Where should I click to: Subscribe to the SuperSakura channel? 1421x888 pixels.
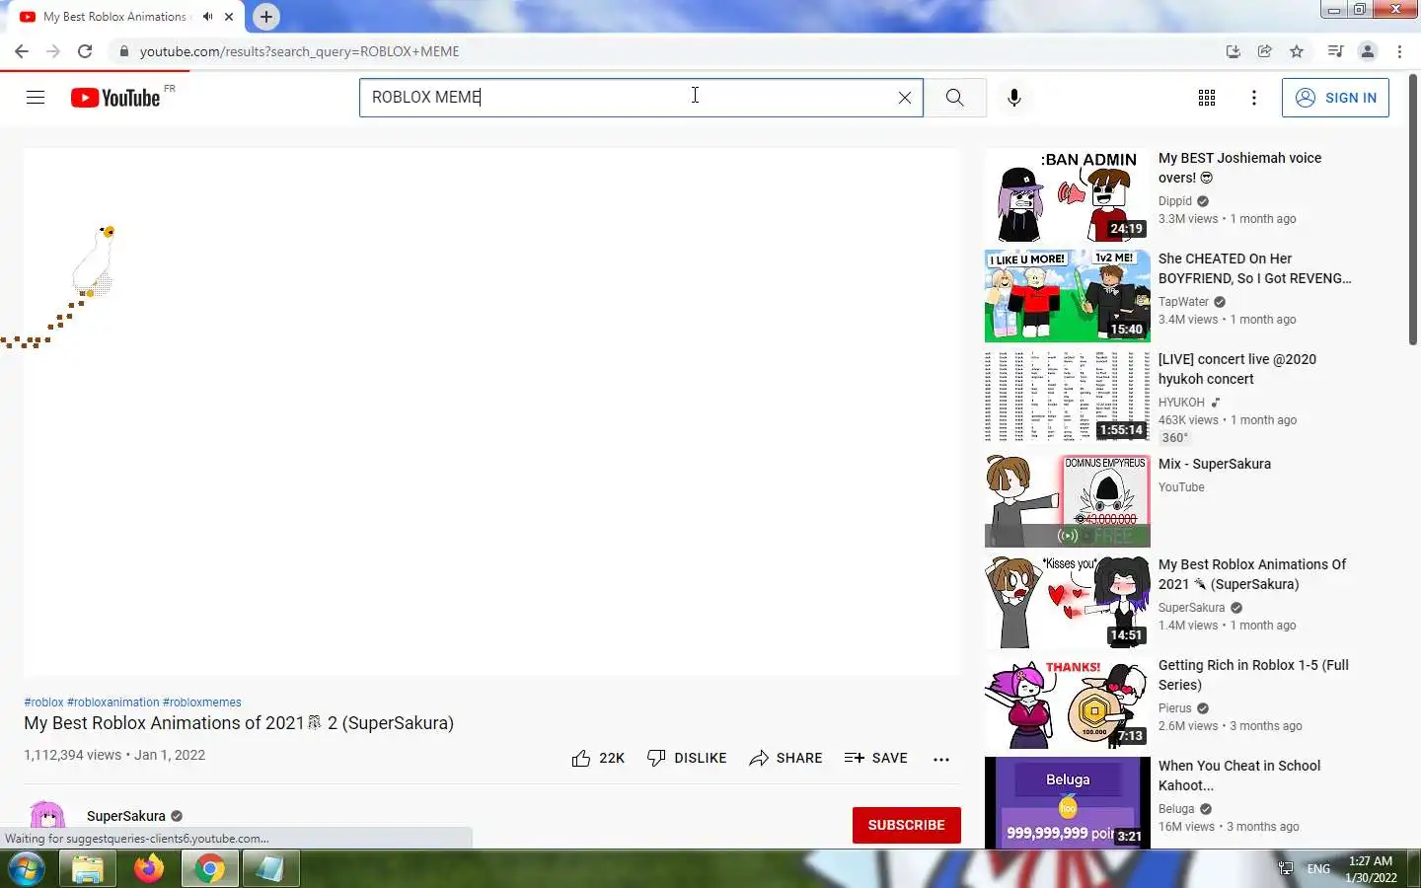[906, 825]
